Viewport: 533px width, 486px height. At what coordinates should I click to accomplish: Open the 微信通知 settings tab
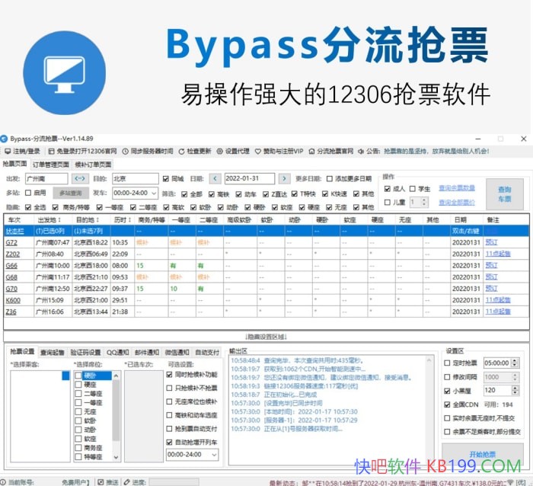[x=175, y=351]
